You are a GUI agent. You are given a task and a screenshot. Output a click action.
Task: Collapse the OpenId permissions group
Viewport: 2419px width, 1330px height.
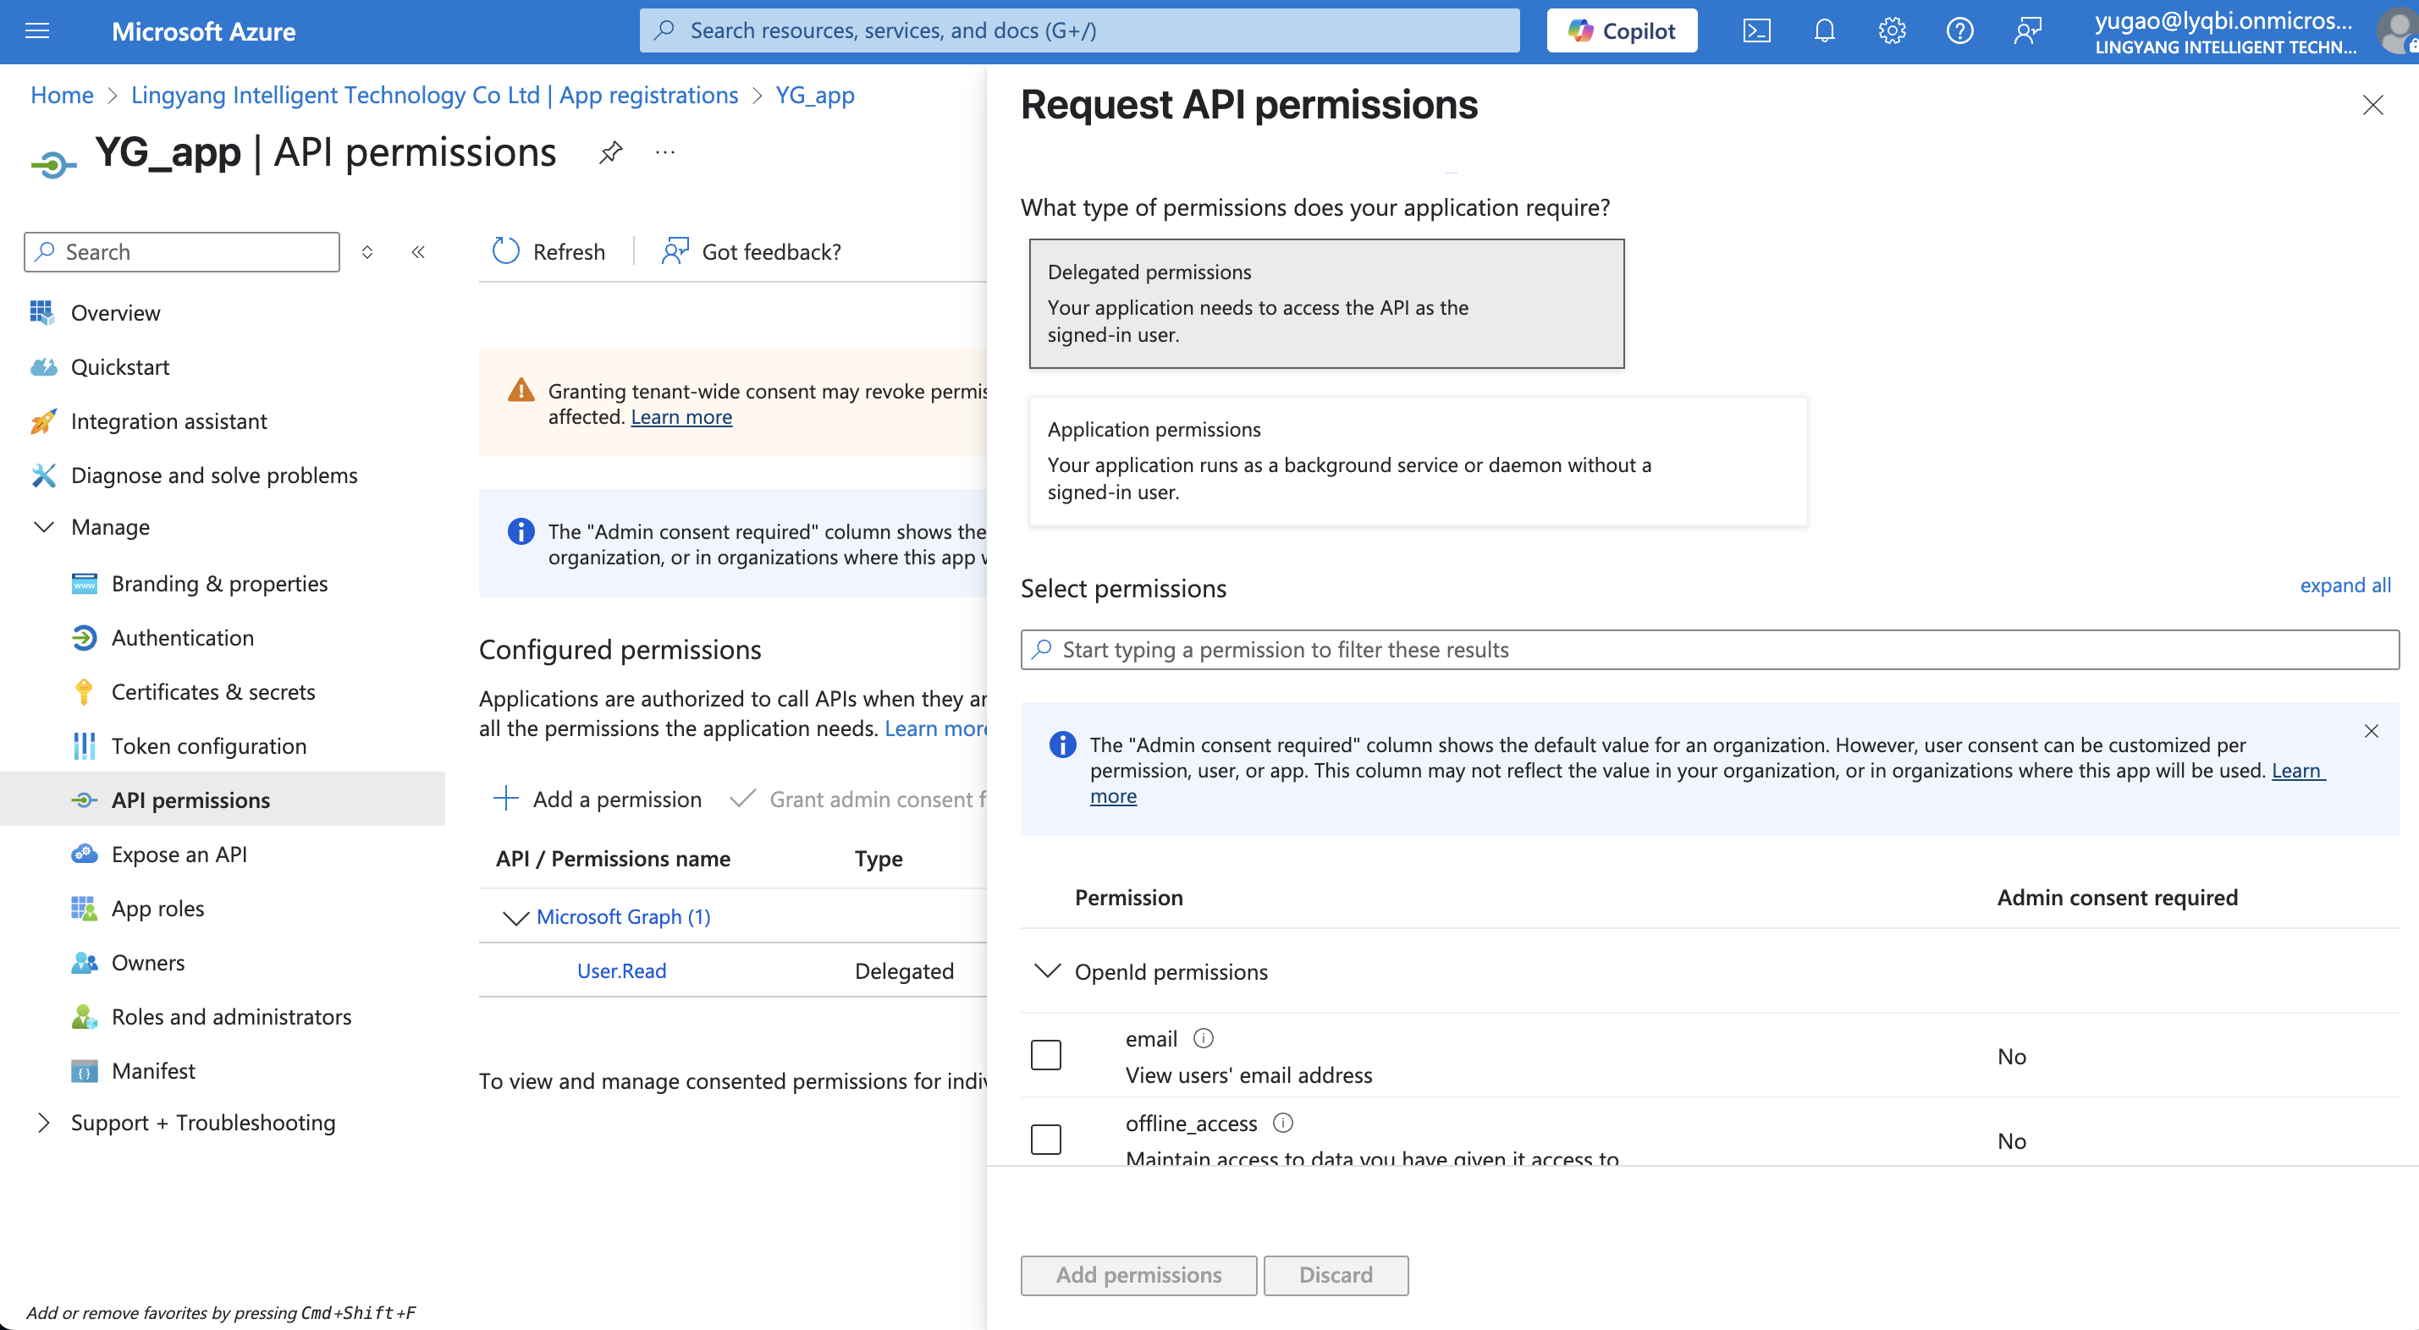(x=1047, y=970)
